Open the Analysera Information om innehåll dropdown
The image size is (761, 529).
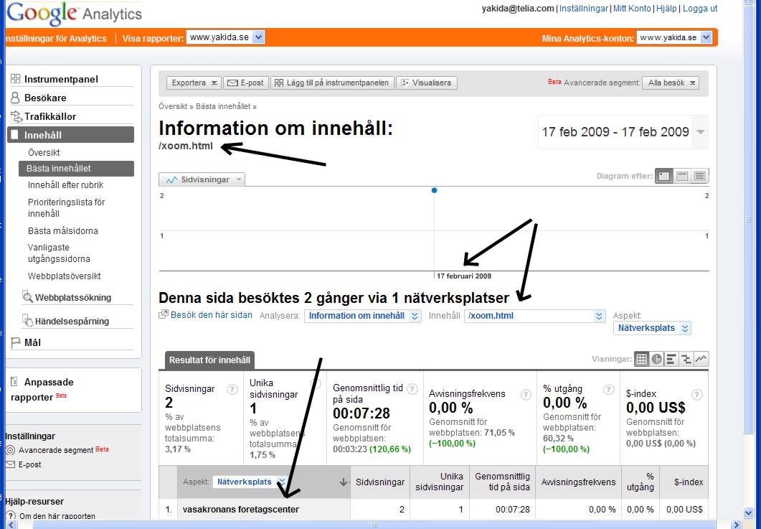[362, 316]
